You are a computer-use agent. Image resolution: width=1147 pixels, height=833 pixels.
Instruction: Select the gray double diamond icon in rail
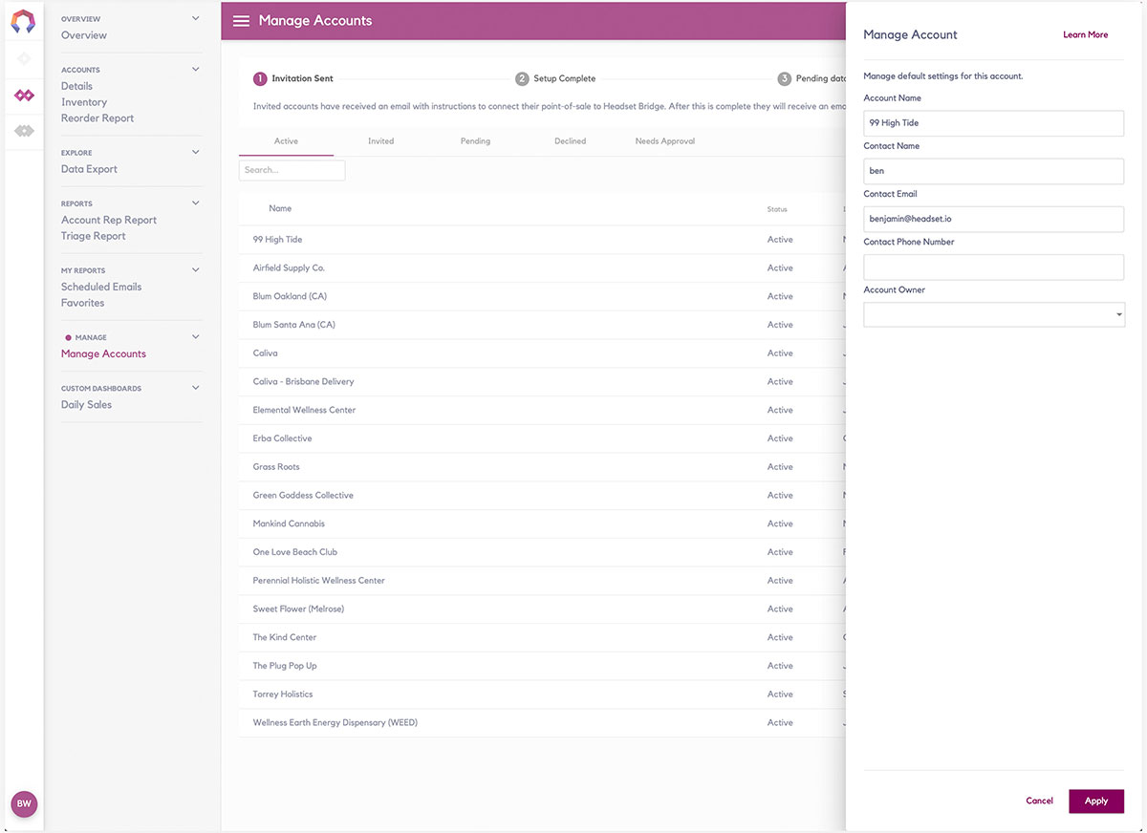point(24,131)
